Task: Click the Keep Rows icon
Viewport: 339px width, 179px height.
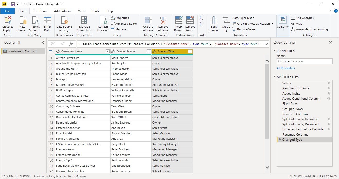Action: pos(179,20)
